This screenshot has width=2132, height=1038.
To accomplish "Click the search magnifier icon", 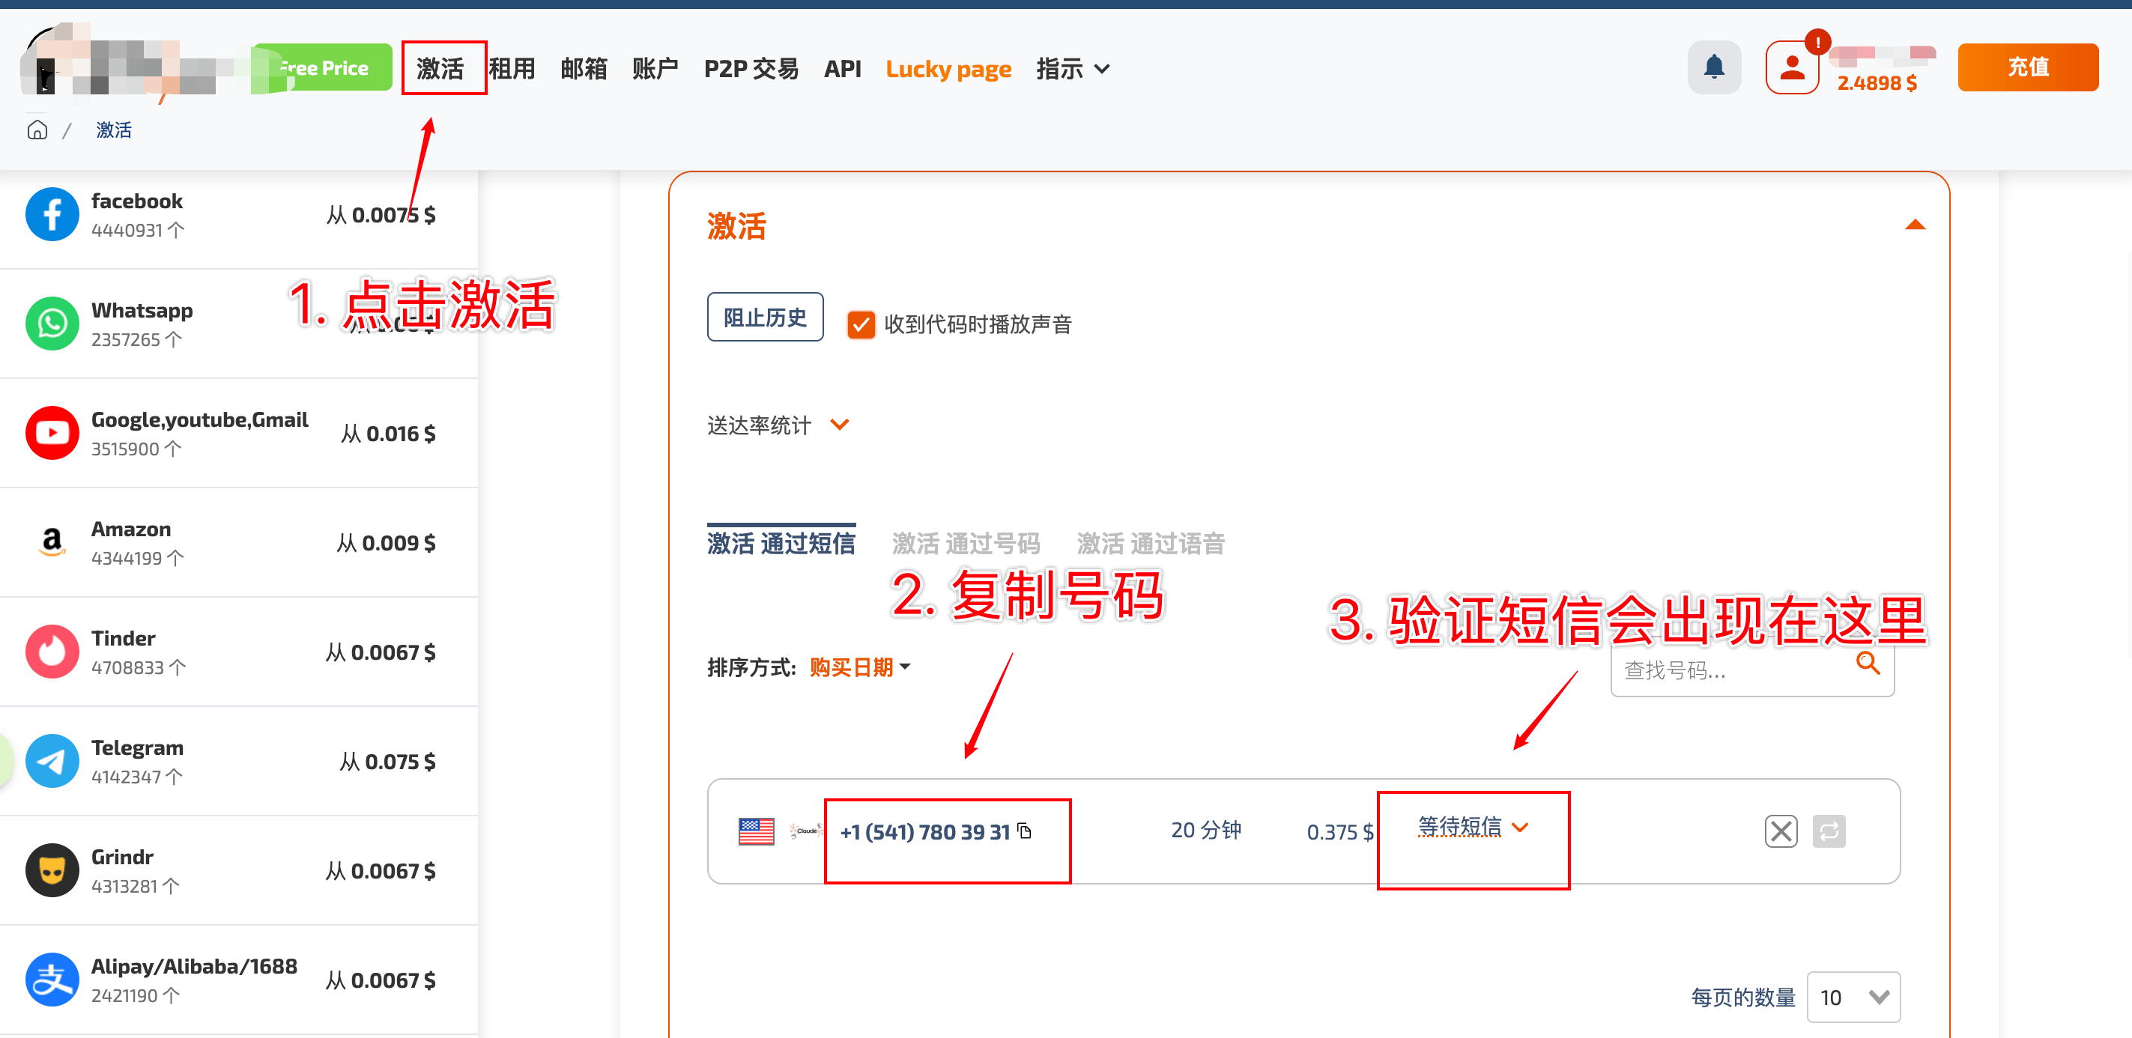I will click(x=1867, y=663).
